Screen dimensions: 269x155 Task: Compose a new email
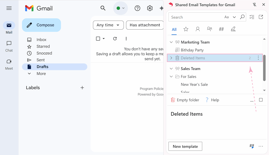(x=41, y=25)
